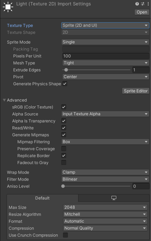Click the Open button
The height and width of the screenshot is (241, 151).
(x=142, y=12)
